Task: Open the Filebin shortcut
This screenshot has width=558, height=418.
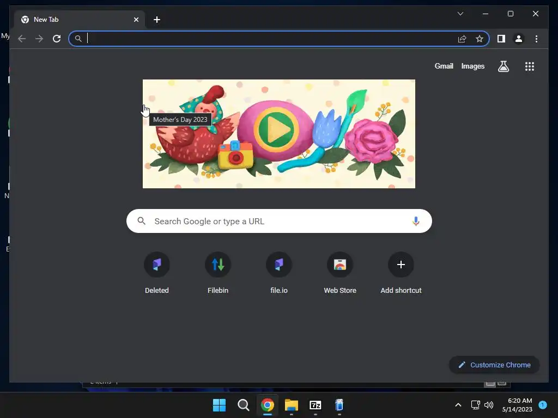Action: pyautogui.click(x=218, y=273)
